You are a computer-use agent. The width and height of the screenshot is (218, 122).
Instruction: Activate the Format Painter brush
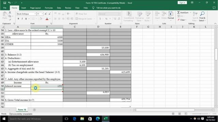(10, 20)
